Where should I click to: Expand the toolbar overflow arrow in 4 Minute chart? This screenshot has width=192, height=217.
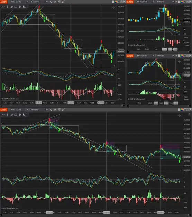coord(176,2)
